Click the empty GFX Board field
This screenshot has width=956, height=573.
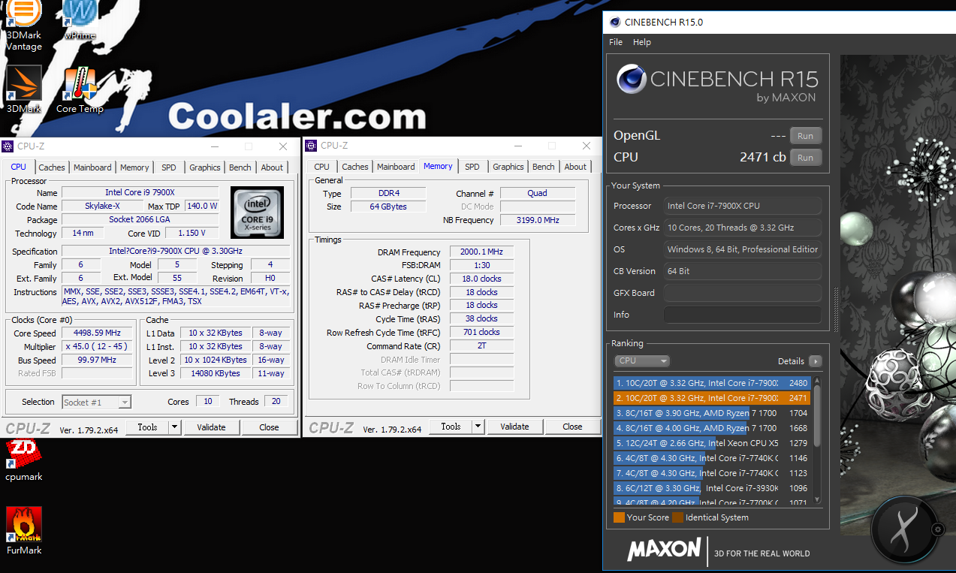742,293
